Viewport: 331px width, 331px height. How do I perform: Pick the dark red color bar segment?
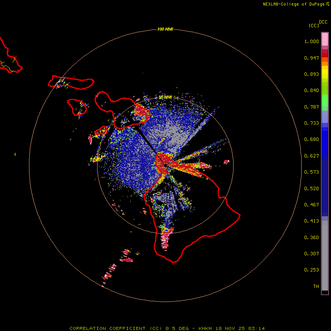325,55
